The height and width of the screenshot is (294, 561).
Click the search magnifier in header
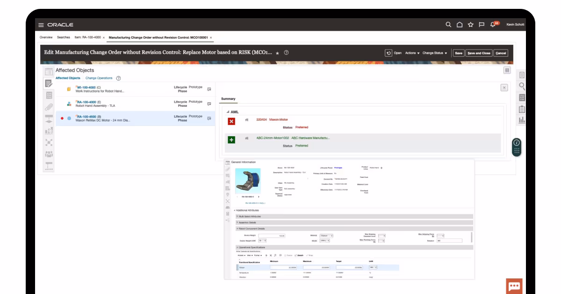(x=448, y=25)
